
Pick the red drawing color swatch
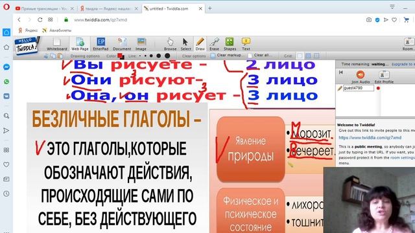pos(119,55)
